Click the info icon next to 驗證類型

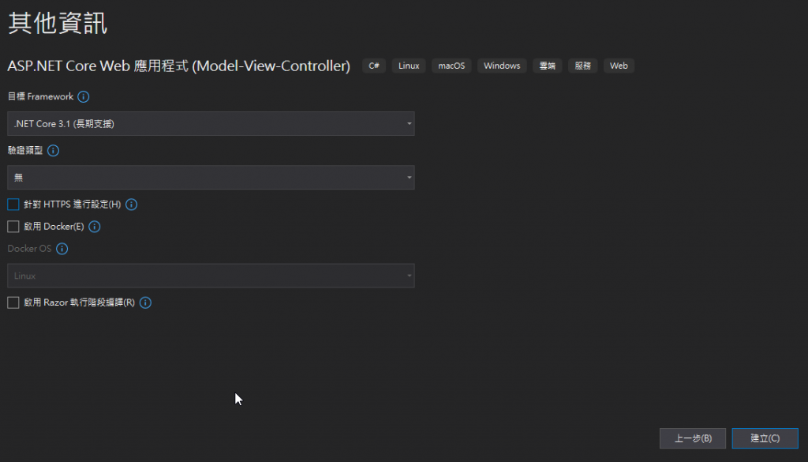pyautogui.click(x=54, y=150)
